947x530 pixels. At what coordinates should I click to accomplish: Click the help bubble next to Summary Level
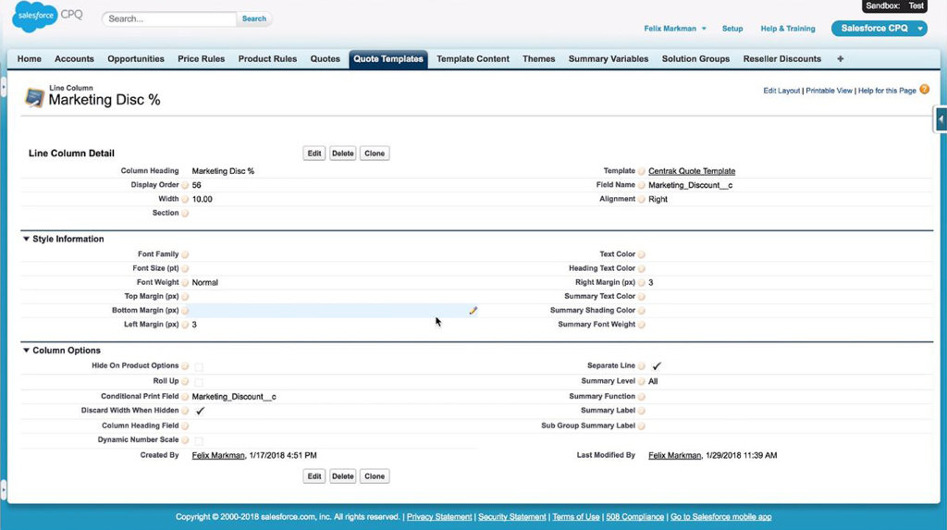coord(642,381)
